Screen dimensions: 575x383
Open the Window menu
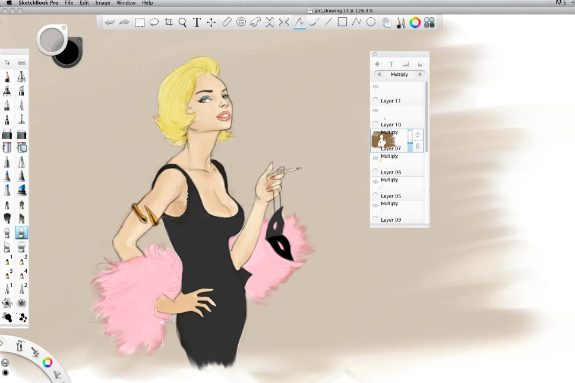click(x=126, y=3)
